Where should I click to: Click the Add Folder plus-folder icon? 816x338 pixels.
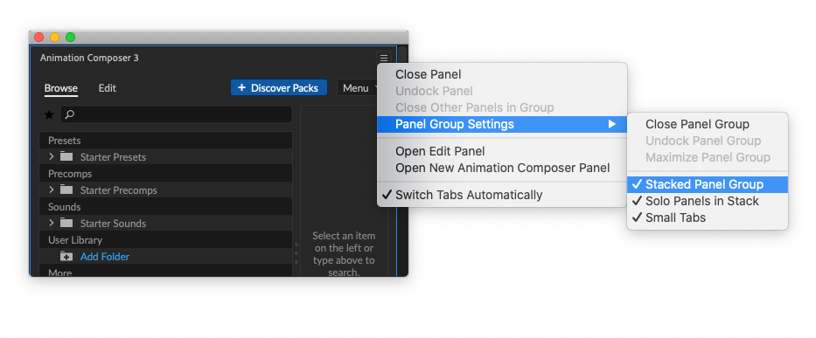[66, 257]
